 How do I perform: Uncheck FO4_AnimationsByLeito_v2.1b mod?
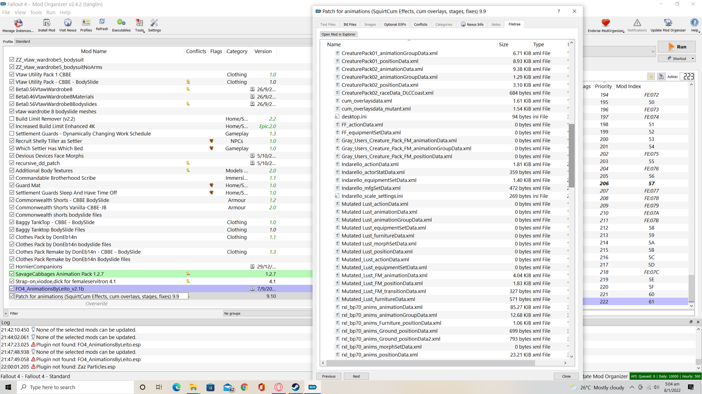tap(12, 289)
